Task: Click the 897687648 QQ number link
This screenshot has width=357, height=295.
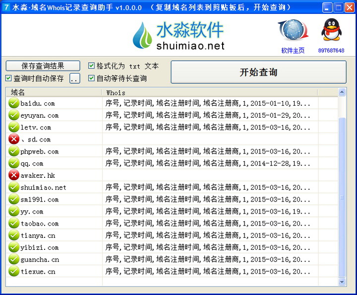Action: [331, 50]
